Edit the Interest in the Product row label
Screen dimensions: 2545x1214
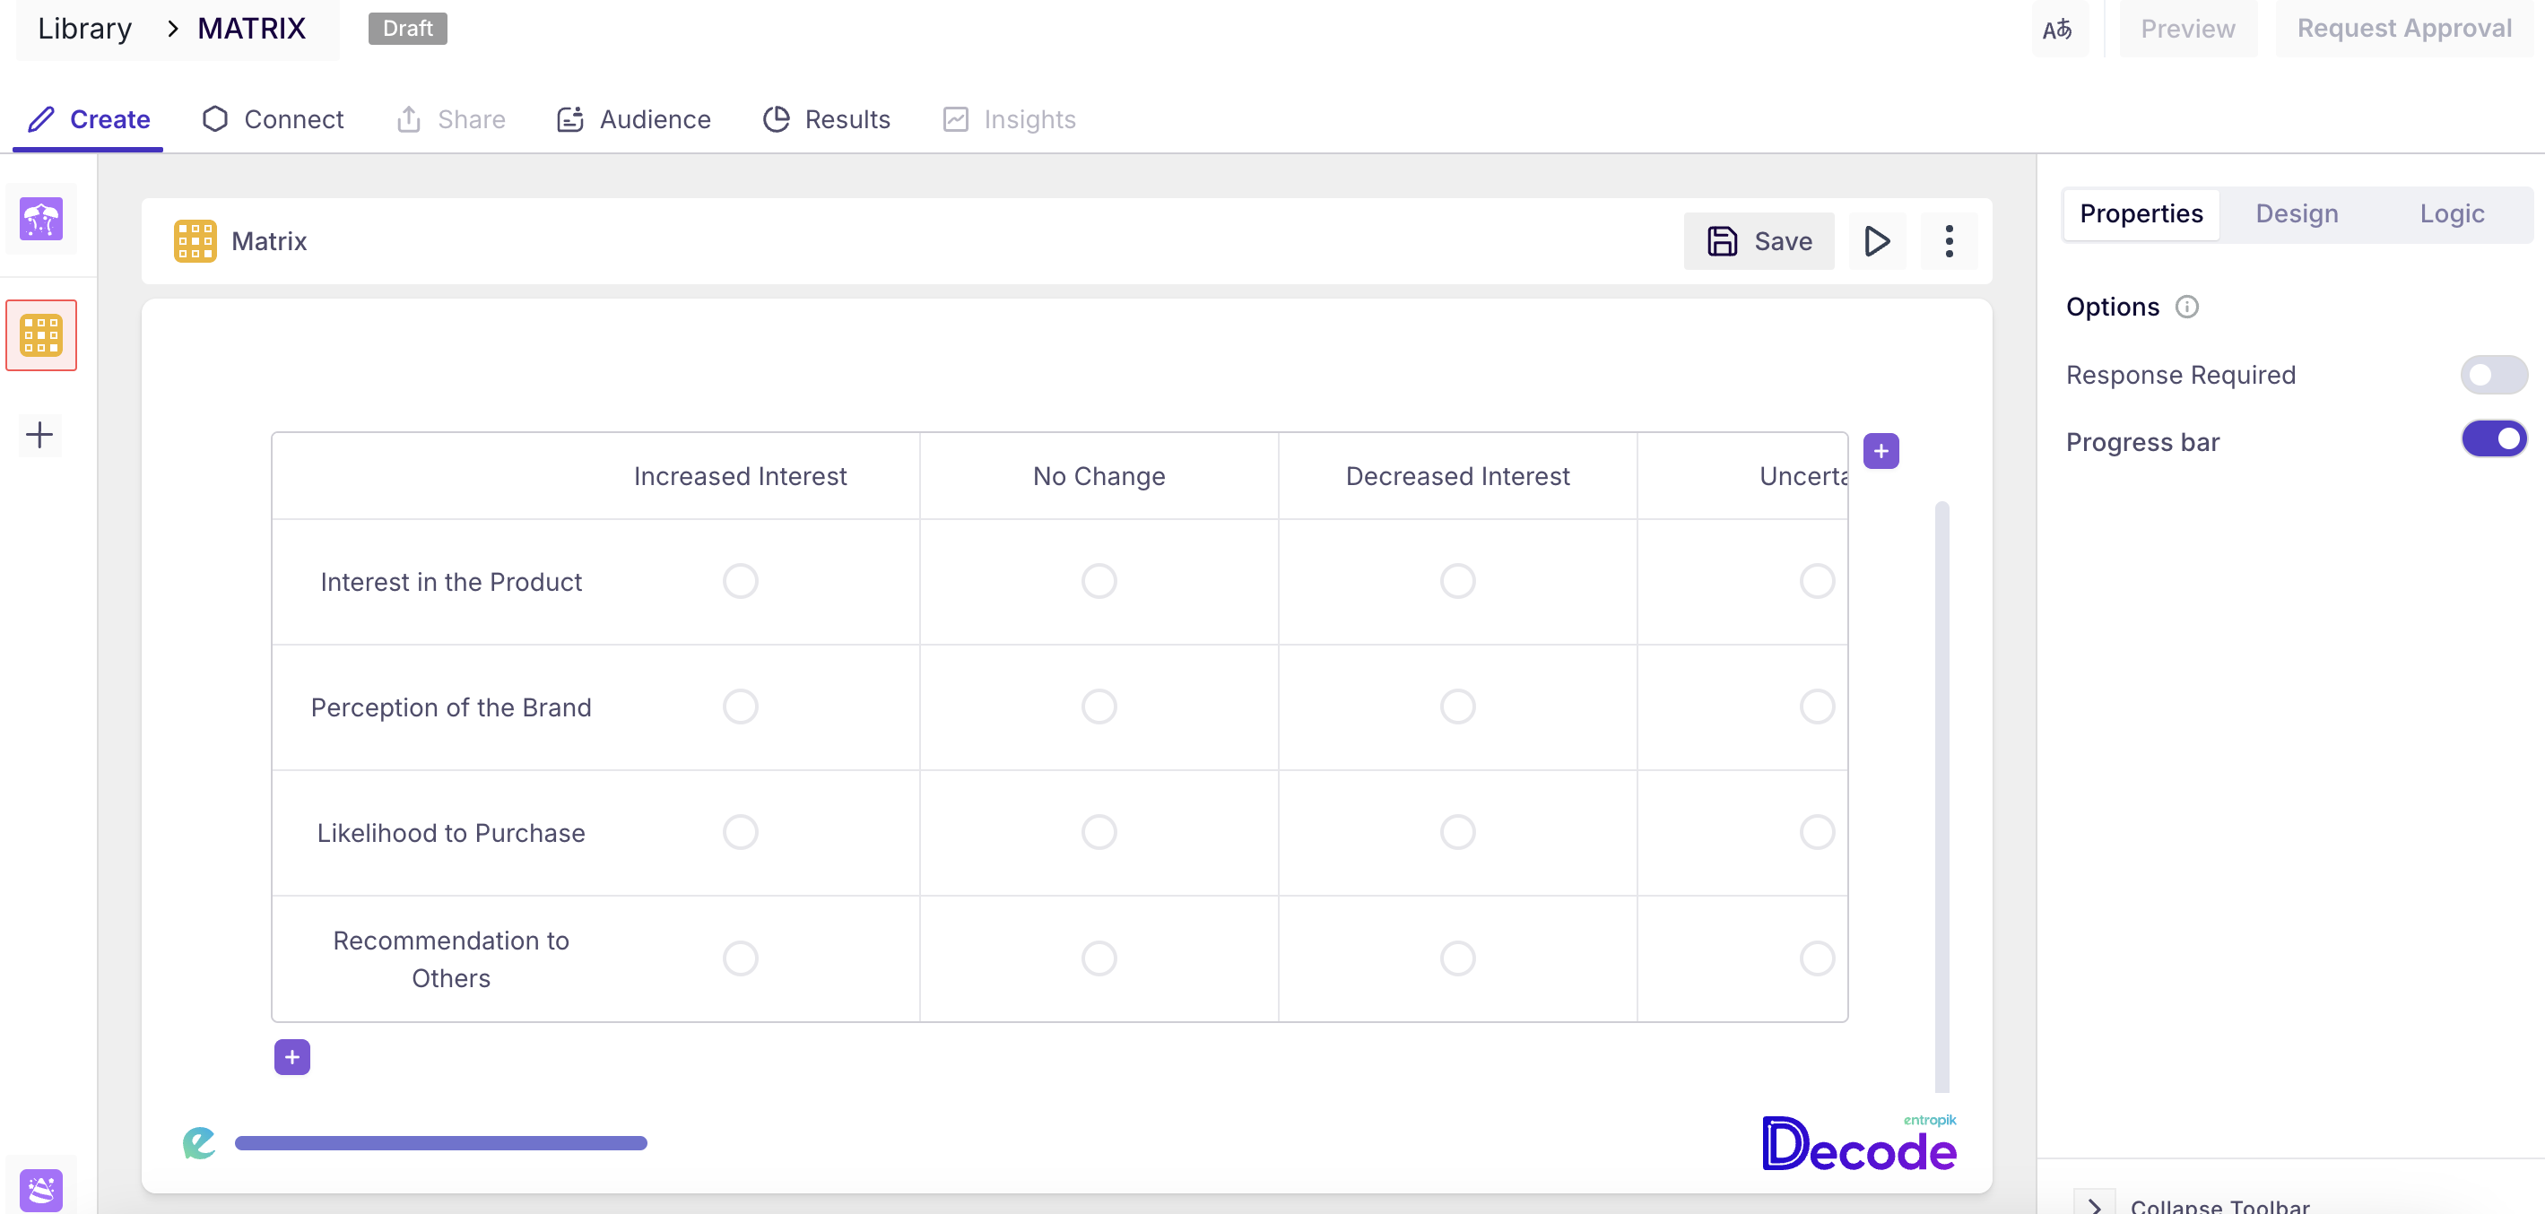[x=450, y=582]
